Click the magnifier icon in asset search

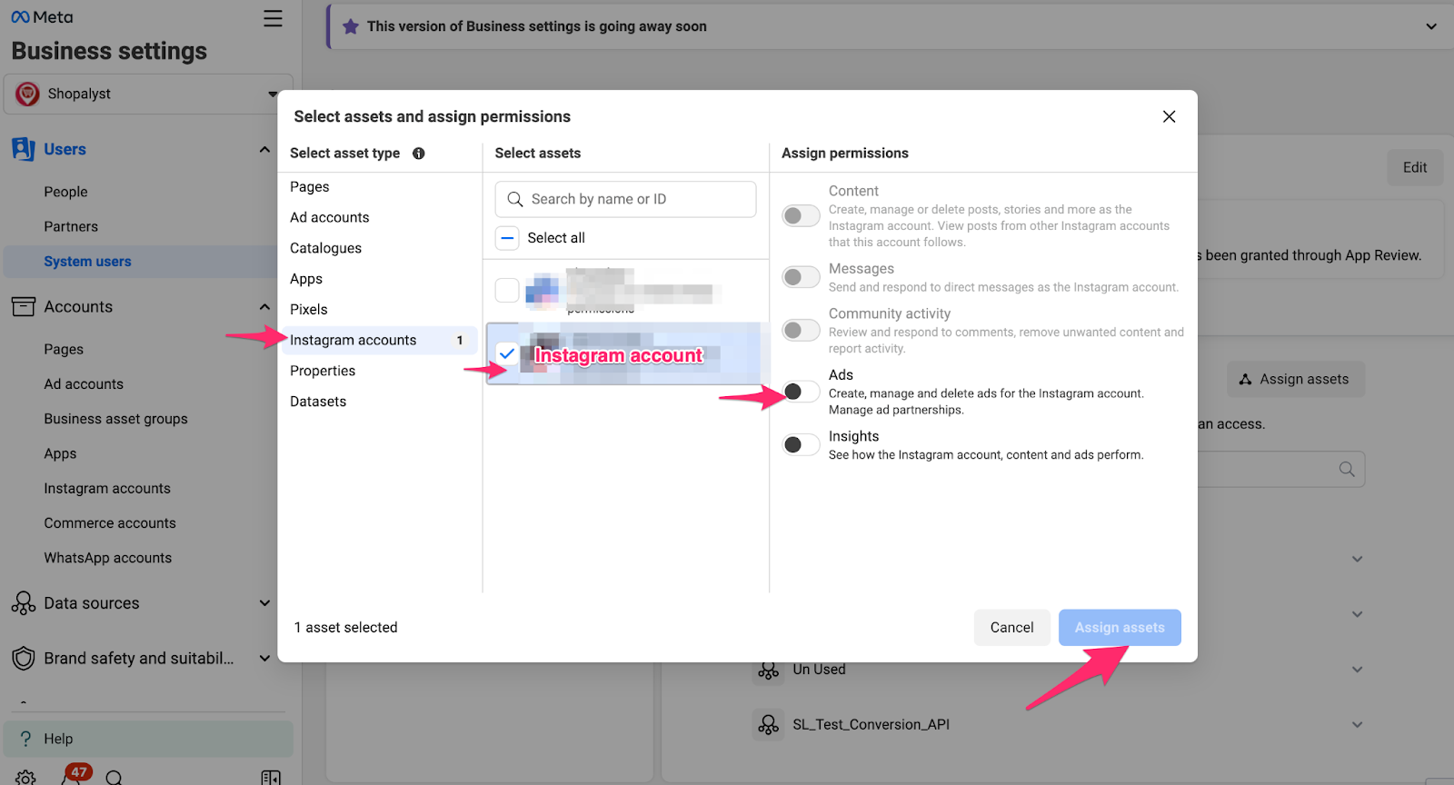[x=515, y=199]
